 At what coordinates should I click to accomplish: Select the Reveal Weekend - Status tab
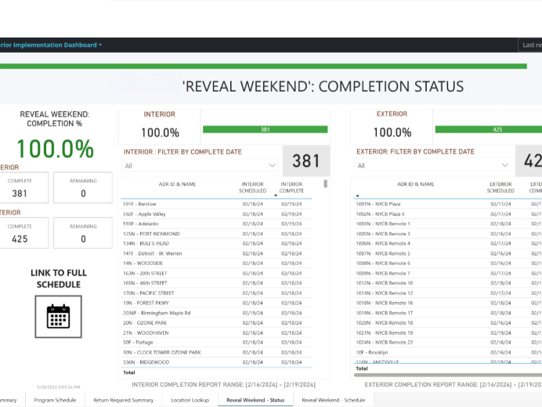click(x=255, y=400)
